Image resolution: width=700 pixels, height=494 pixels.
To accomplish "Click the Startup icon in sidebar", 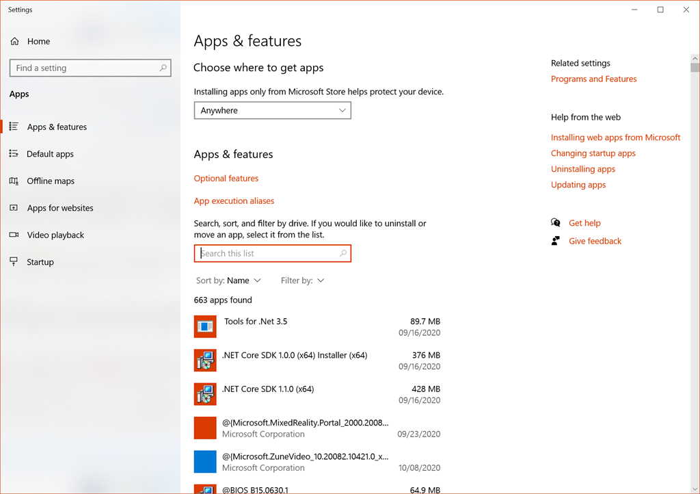I will tap(14, 262).
